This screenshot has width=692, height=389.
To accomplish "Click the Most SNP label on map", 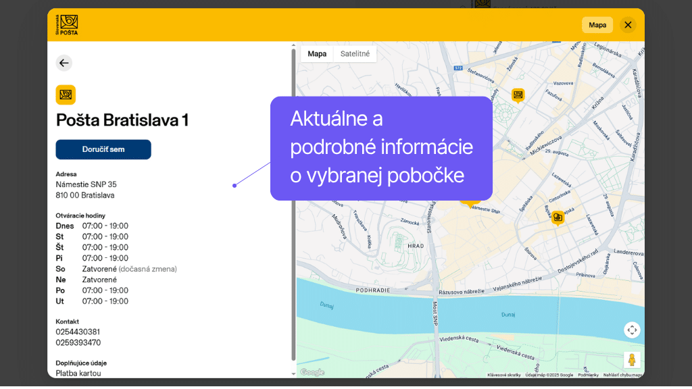I will point(435,313).
